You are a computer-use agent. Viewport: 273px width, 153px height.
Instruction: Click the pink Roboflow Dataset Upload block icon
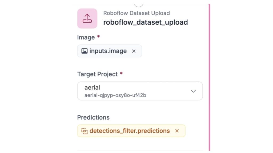pos(87,18)
